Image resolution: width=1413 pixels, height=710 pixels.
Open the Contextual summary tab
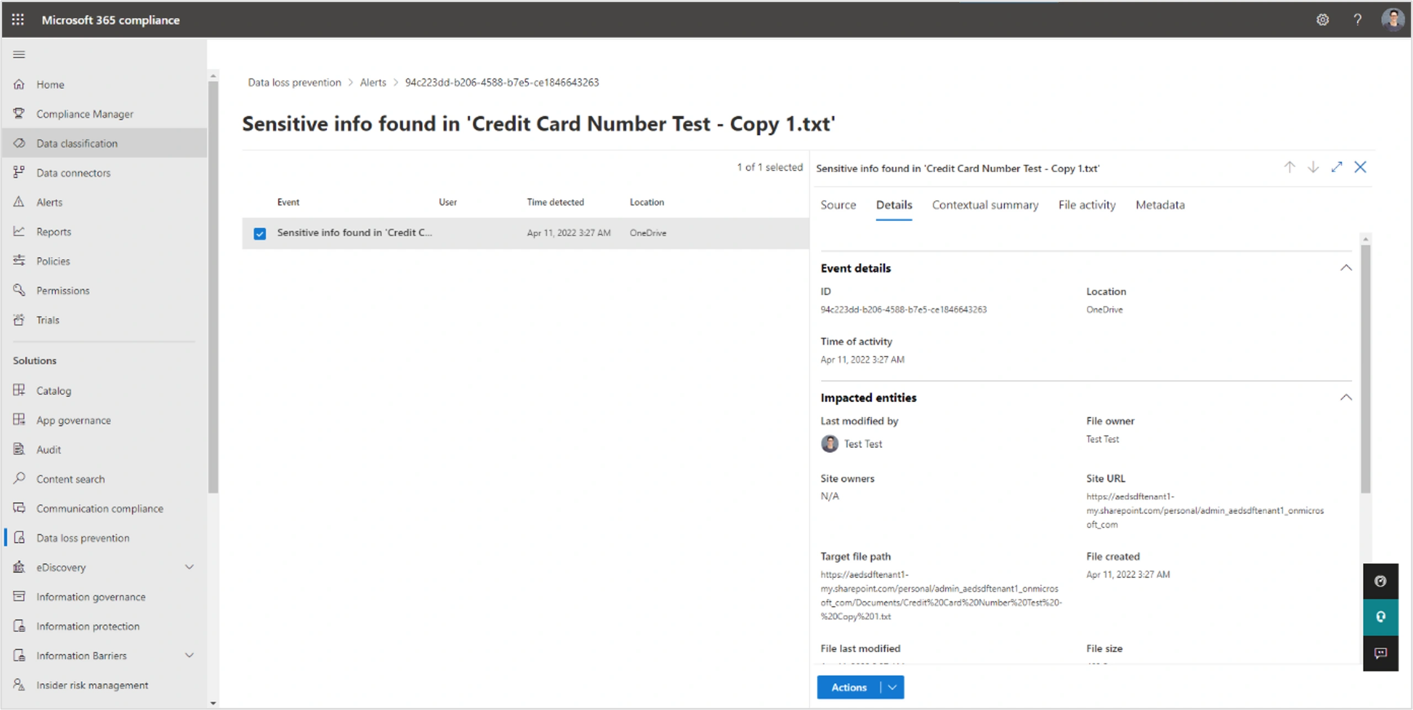coord(985,205)
